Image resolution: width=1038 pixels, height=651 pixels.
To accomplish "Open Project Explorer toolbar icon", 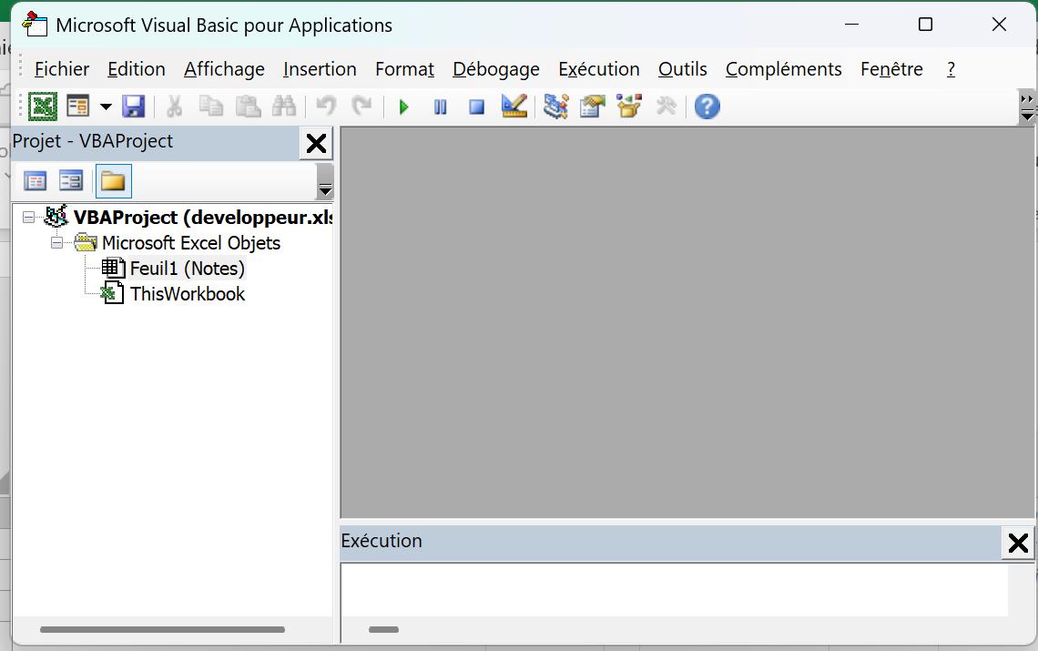I will (556, 106).
